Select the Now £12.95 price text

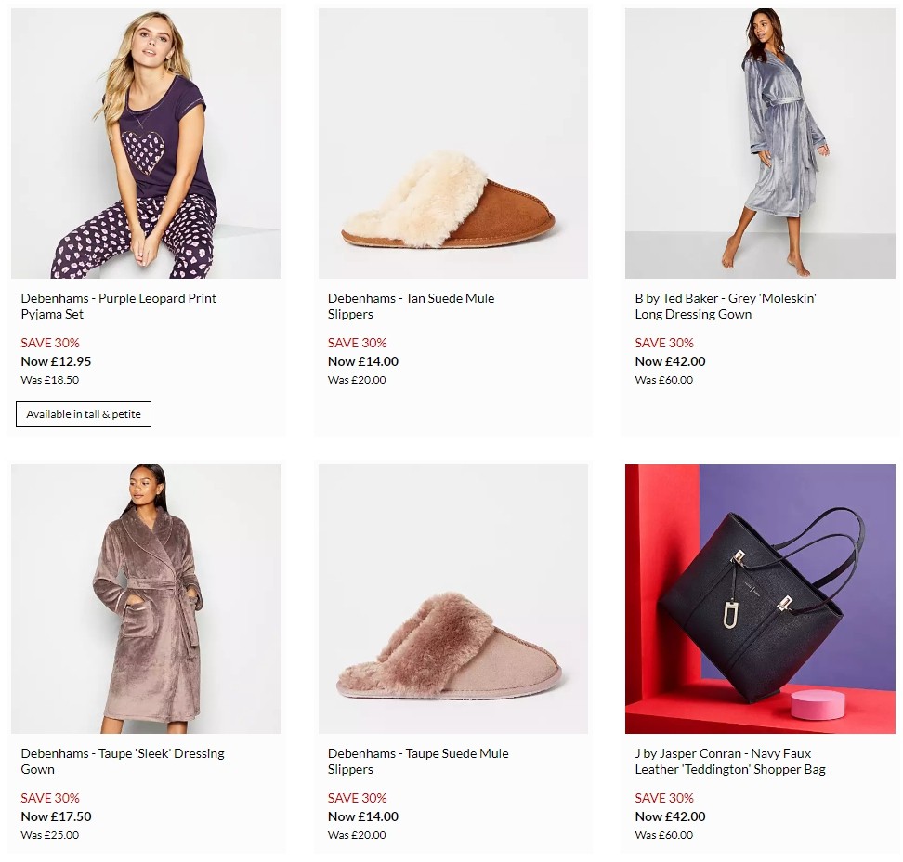point(53,361)
